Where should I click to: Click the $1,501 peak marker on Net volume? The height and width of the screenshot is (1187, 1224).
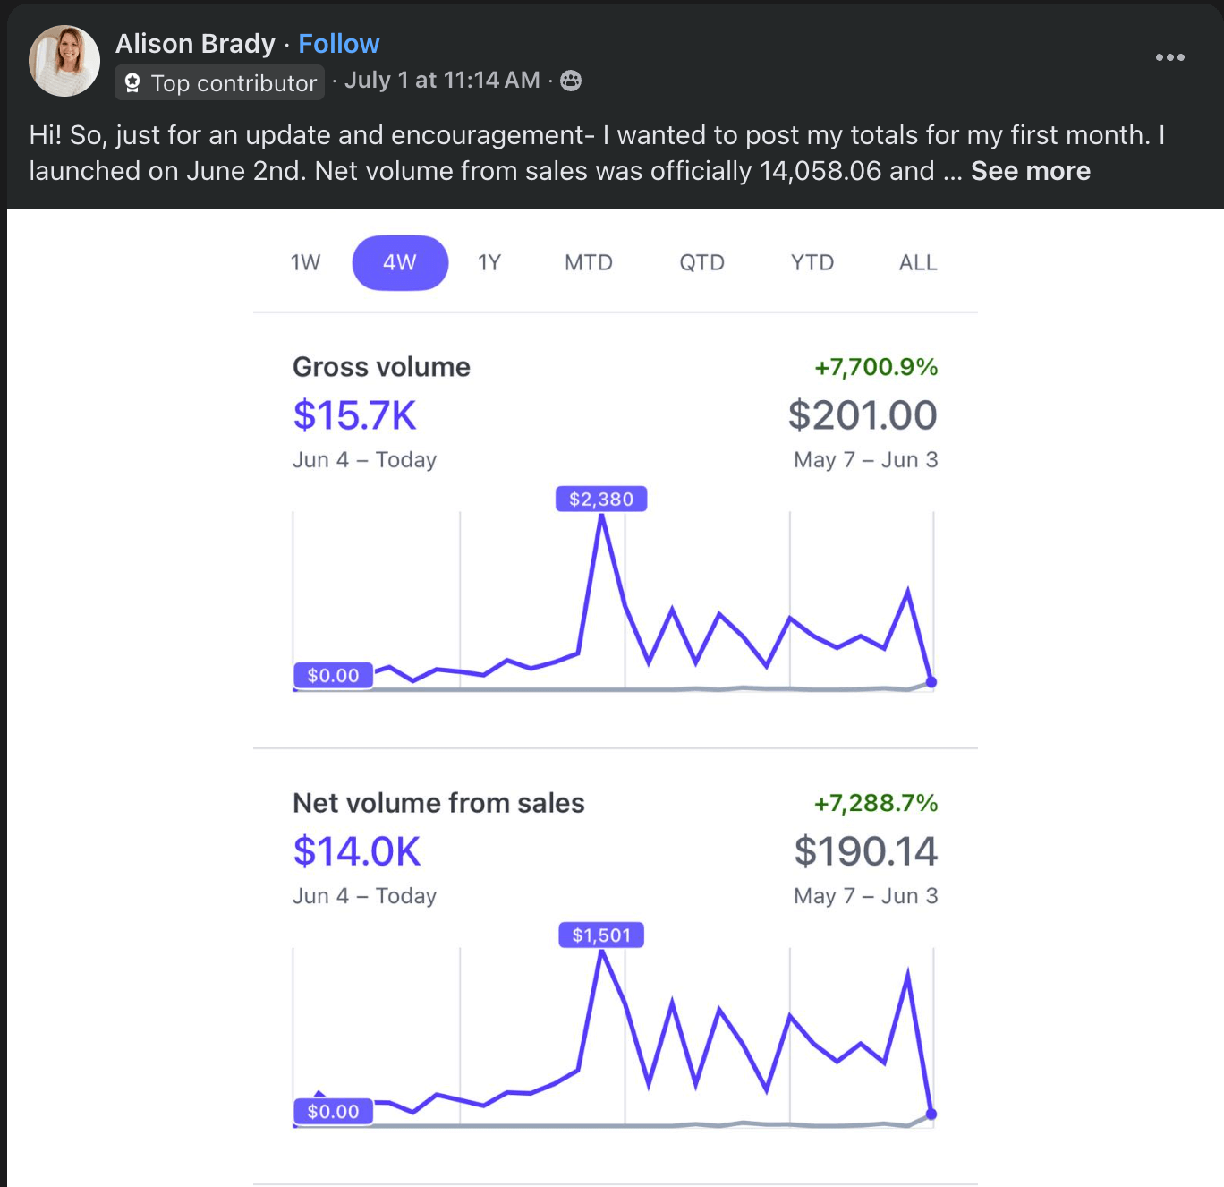(x=601, y=935)
